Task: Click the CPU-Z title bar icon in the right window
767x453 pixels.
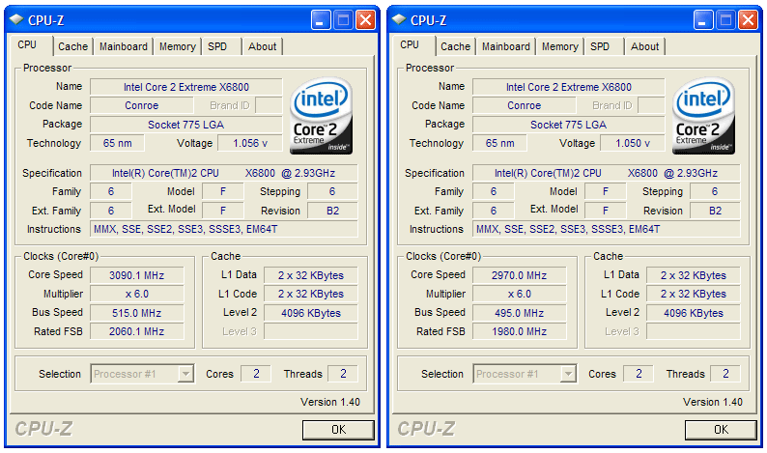Action: [398, 19]
